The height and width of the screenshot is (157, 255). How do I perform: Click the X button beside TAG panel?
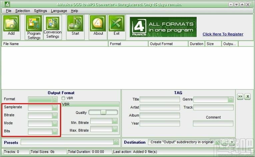point(248,97)
